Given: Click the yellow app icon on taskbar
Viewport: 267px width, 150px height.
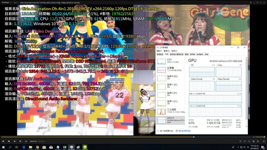Looking at the screenshot, I should coord(85,147).
